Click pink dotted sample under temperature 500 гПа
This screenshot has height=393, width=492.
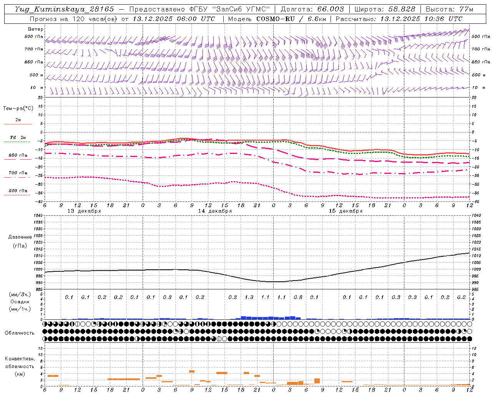(x=18, y=195)
